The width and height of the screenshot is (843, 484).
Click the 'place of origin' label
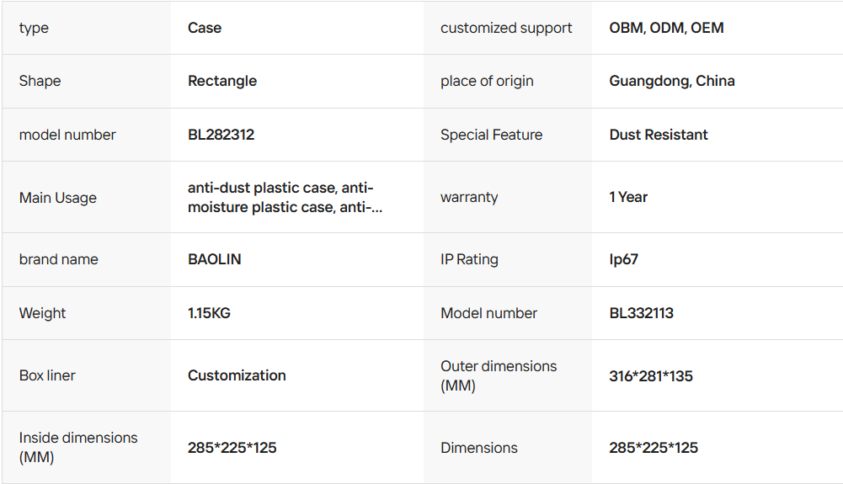point(487,81)
